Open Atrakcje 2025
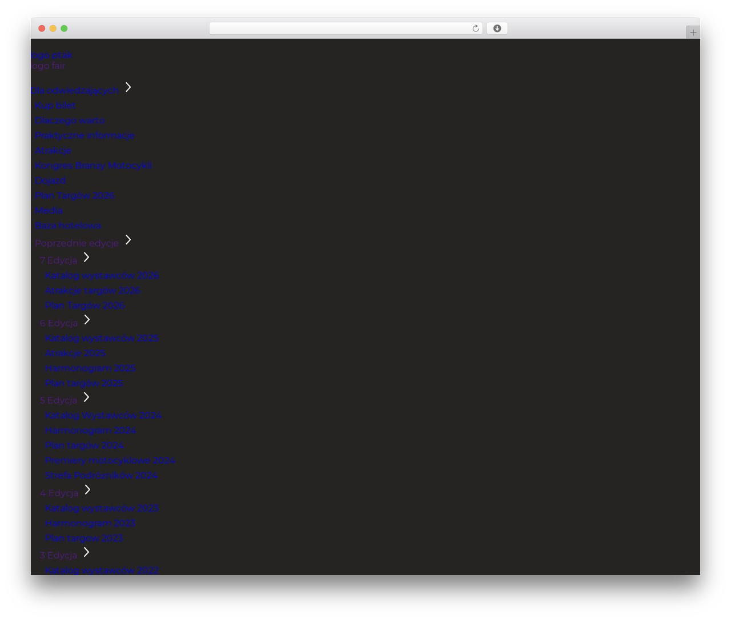This screenshot has width=731, height=619. tap(75, 353)
